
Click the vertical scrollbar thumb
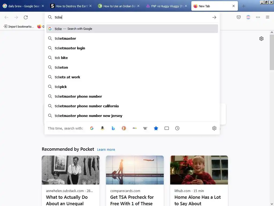(272, 52)
